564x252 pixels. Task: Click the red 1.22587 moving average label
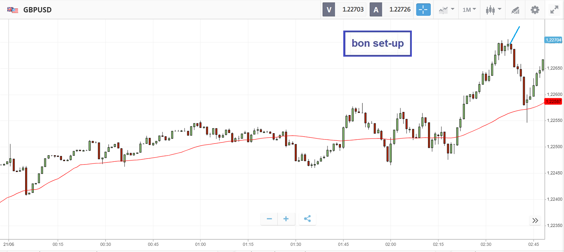[x=553, y=102]
